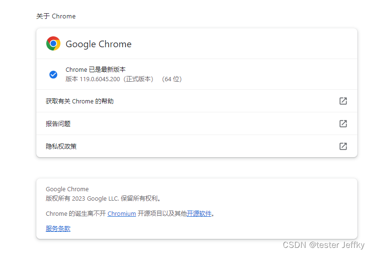This screenshot has height=254, width=372.
Task: Open external link icon for Chrome help
Action: coord(343,101)
